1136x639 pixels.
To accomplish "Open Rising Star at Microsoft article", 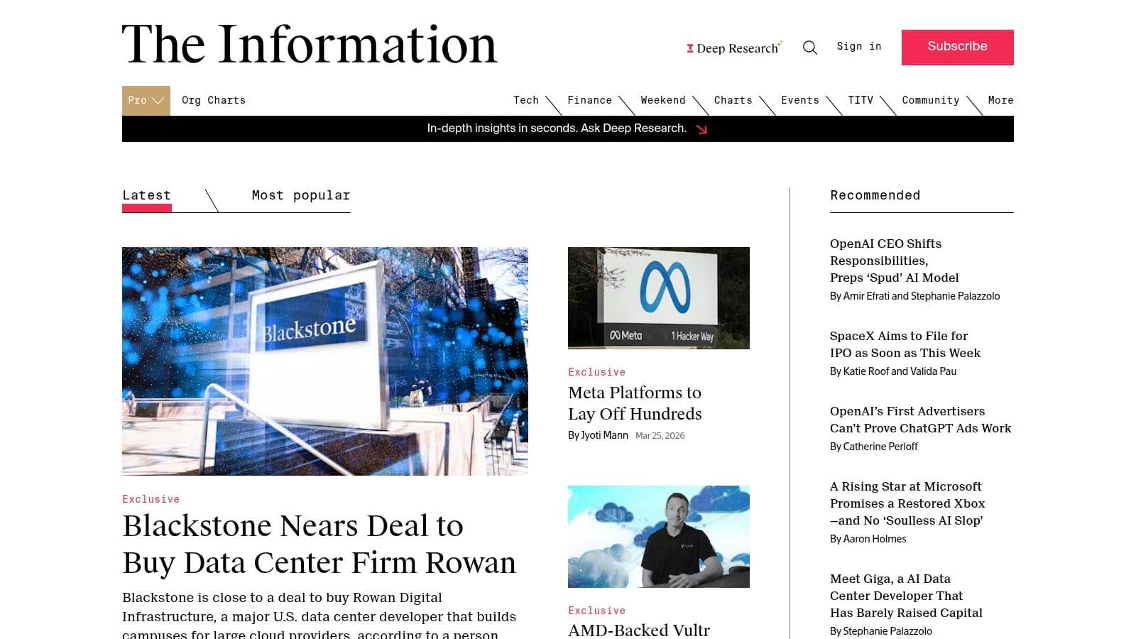I will [x=907, y=503].
